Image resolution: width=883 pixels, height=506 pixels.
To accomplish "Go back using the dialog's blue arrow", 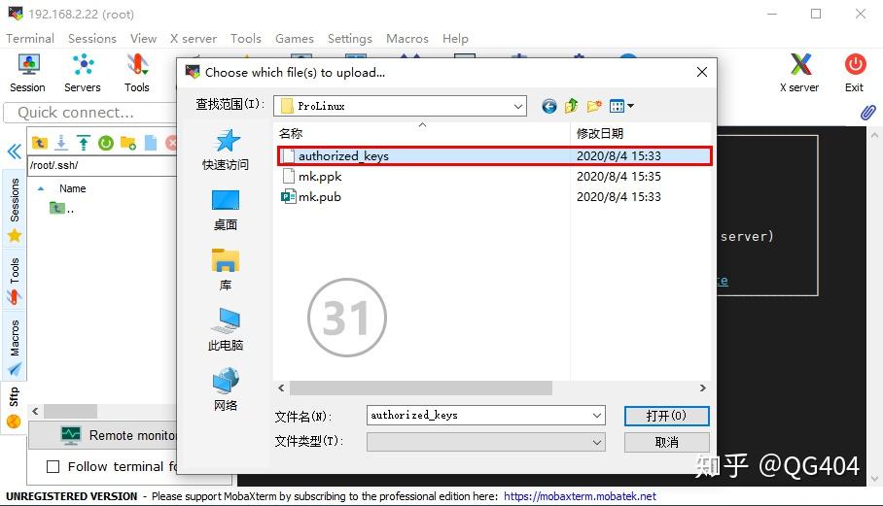I will coord(549,106).
